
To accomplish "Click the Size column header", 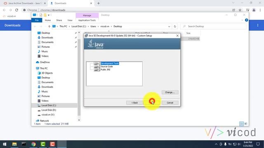I will coord(188,33).
